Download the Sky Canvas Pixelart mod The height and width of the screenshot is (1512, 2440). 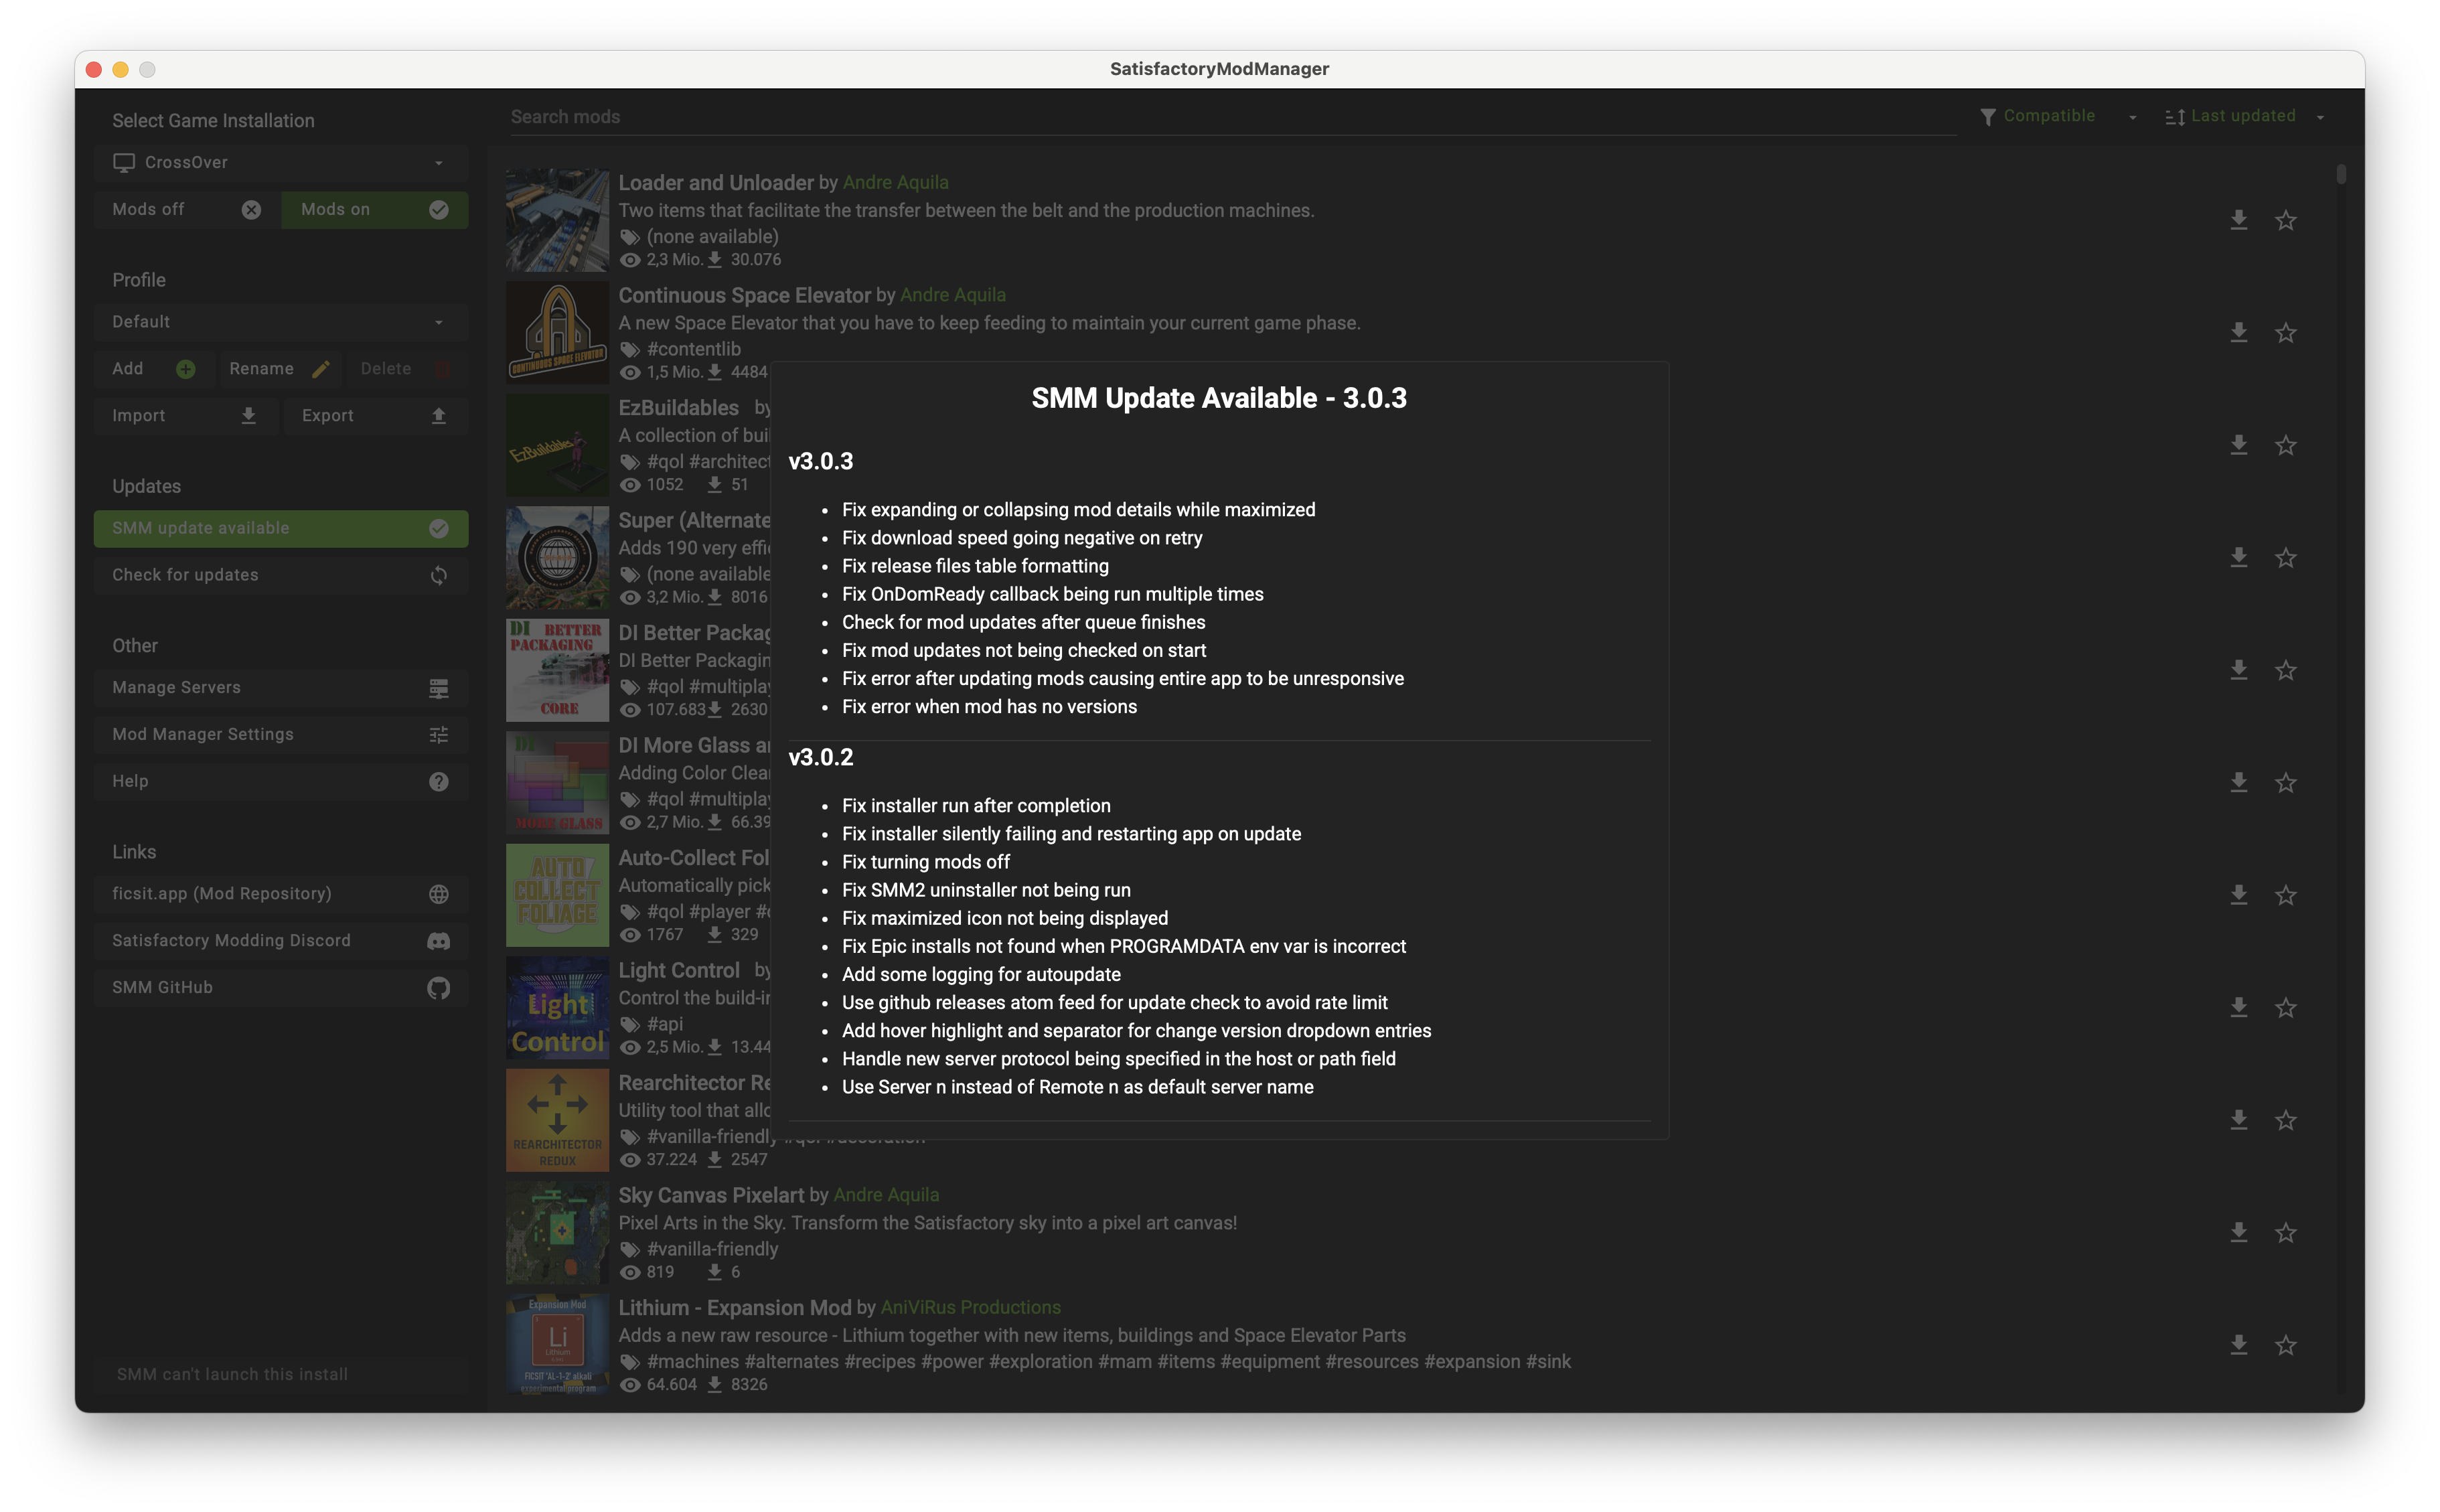coord(2238,1232)
